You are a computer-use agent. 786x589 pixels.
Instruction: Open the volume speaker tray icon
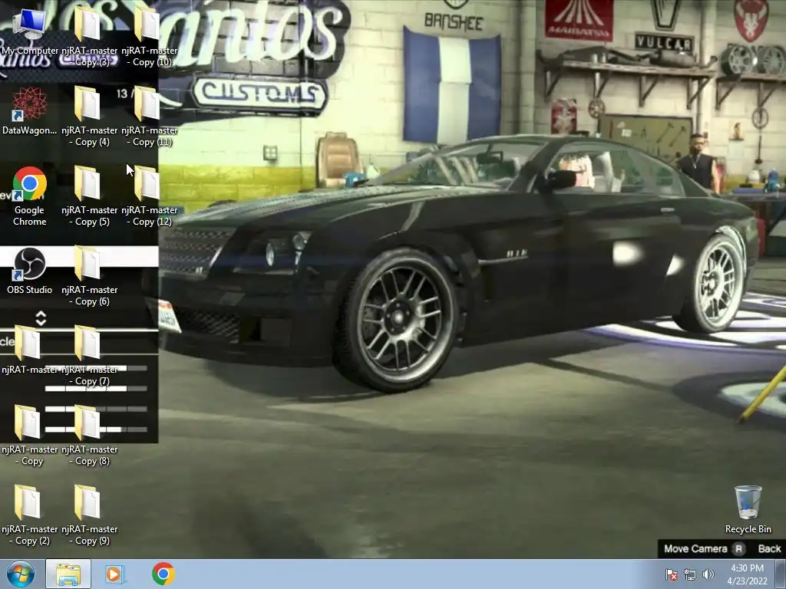coord(708,574)
